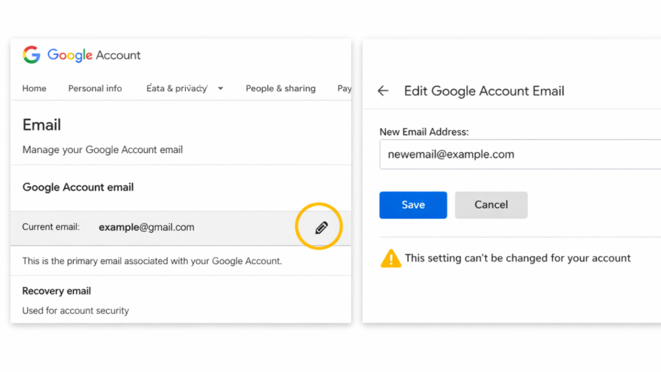
Task: Click the Save button
Action: point(412,205)
